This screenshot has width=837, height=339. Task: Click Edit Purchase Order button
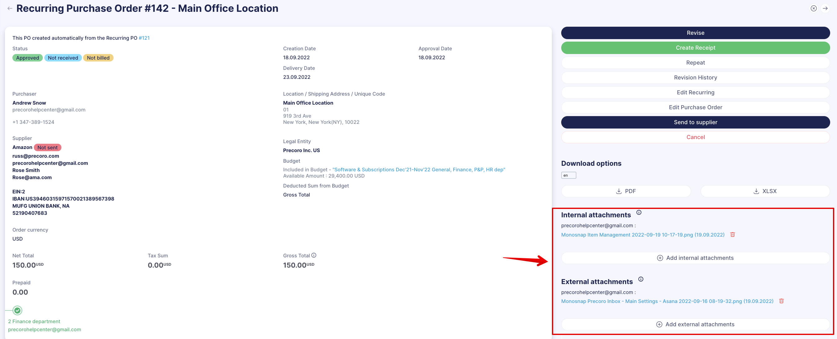695,107
